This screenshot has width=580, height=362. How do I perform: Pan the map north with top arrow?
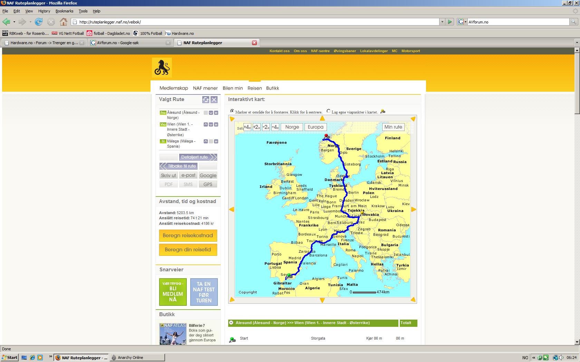point(322,118)
